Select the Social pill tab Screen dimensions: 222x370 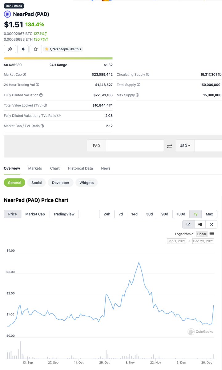point(36,183)
